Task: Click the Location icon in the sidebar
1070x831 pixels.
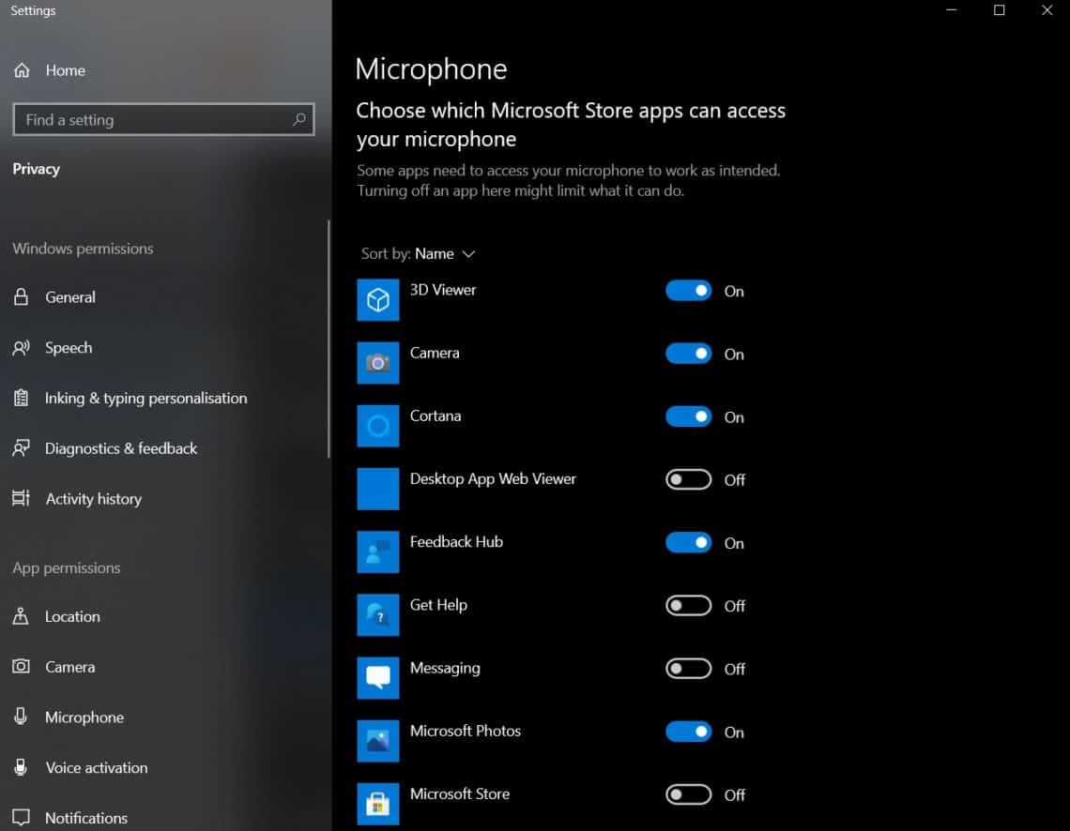Action: 21,616
